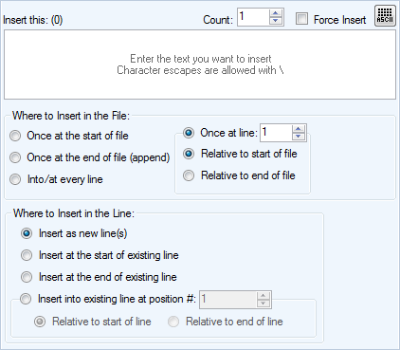This screenshot has height=350, width=400.
Task: Increase the Once at line number
Action: coord(299,129)
